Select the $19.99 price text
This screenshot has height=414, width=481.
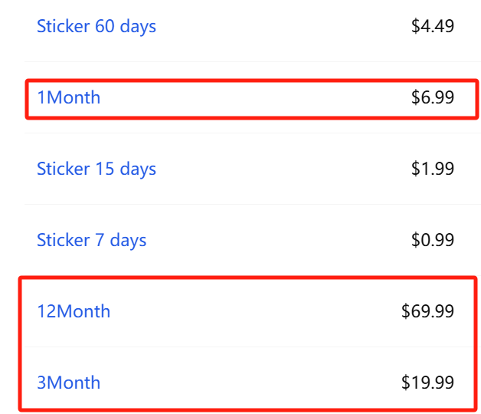point(427,383)
